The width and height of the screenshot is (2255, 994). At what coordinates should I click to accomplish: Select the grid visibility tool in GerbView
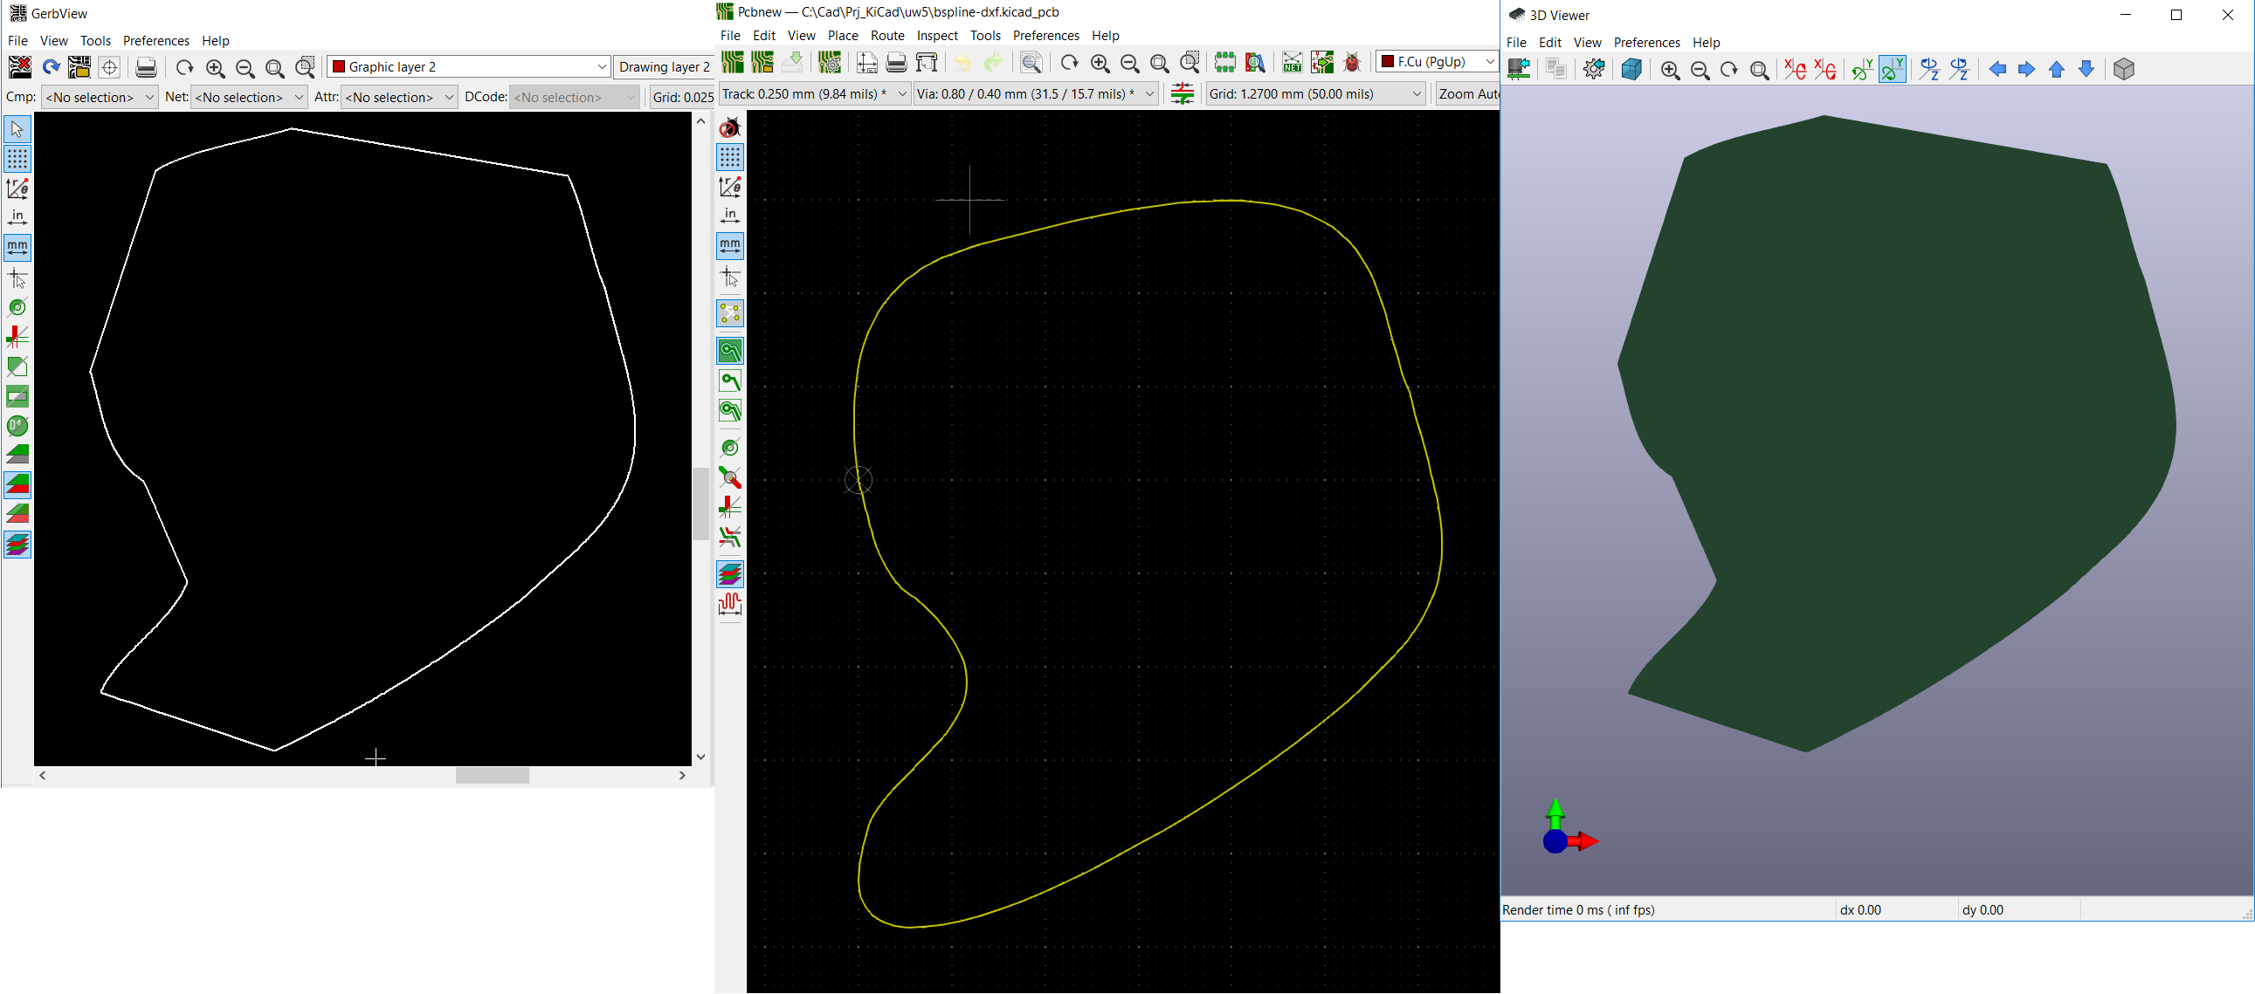(16, 158)
